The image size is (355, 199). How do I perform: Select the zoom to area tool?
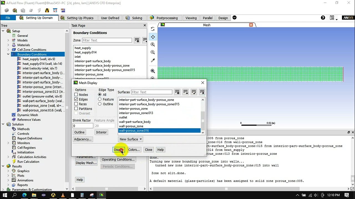[153, 52]
